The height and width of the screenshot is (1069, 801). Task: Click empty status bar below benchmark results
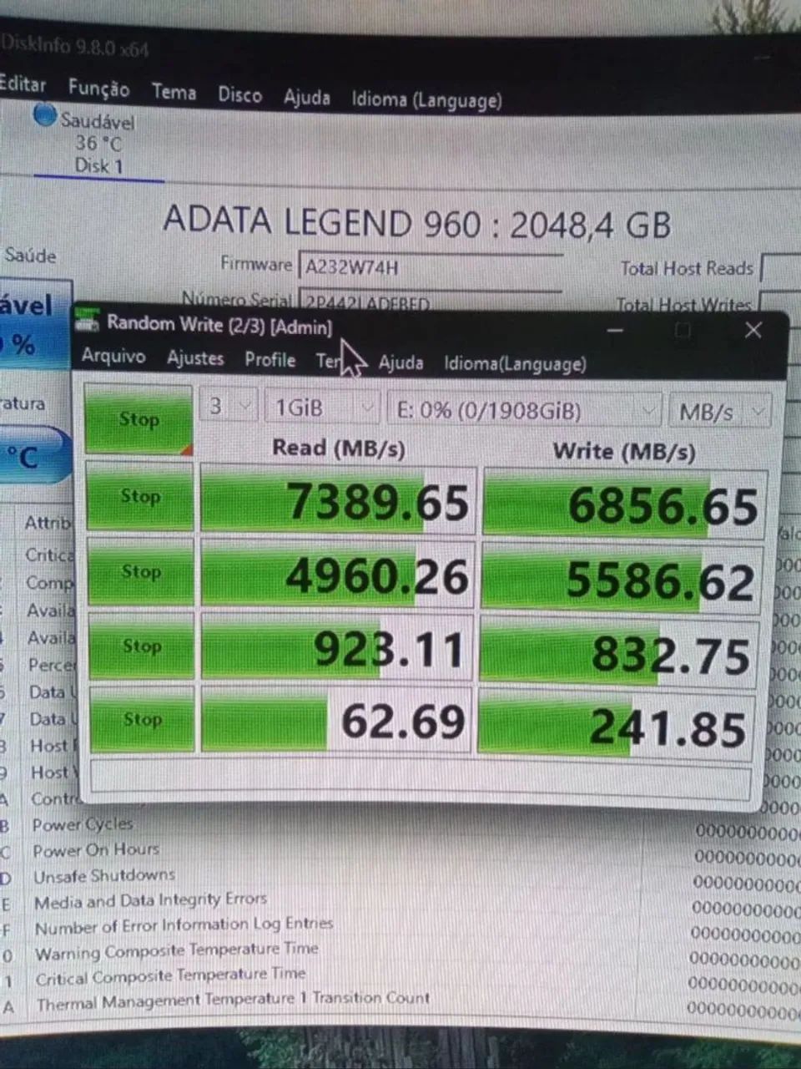[x=420, y=780]
